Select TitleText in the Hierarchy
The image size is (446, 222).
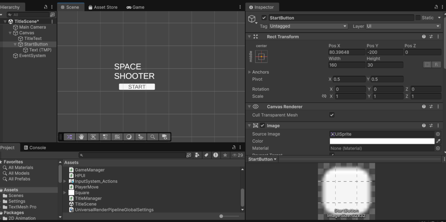tap(33, 39)
